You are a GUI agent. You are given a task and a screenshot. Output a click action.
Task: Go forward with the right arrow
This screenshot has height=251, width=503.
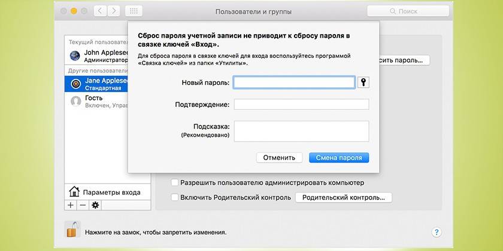tap(113, 11)
